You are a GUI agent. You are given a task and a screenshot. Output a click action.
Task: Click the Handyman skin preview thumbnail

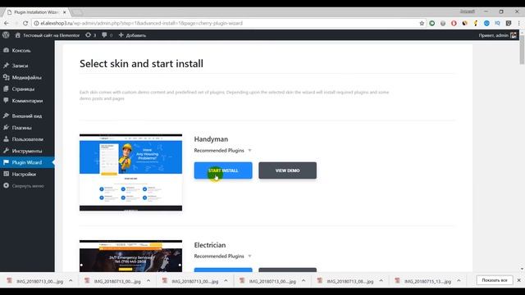tap(131, 173)
